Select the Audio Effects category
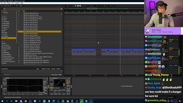The image size is (183, 103). (x=6, y=23)
